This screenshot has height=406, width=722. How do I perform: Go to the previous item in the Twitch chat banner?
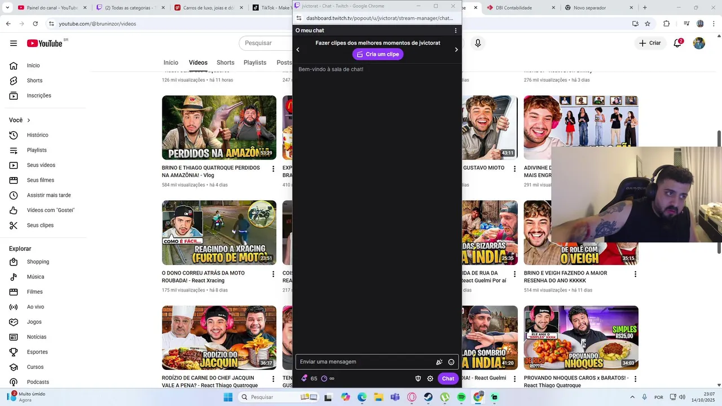298,50
